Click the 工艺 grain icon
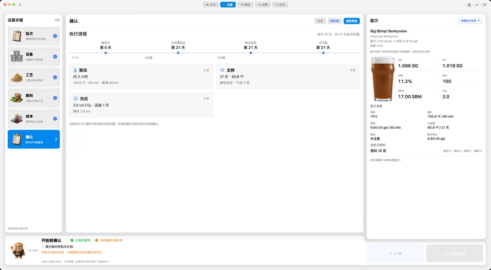The image size is (491, 270). pyautogui.click(x=17, y=77)
